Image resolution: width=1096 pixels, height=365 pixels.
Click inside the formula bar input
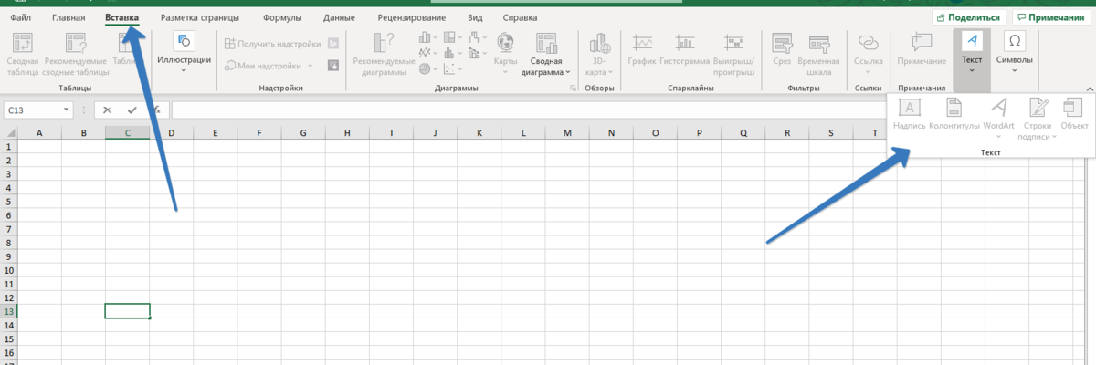pyautogui.click(x=528, y=109)
